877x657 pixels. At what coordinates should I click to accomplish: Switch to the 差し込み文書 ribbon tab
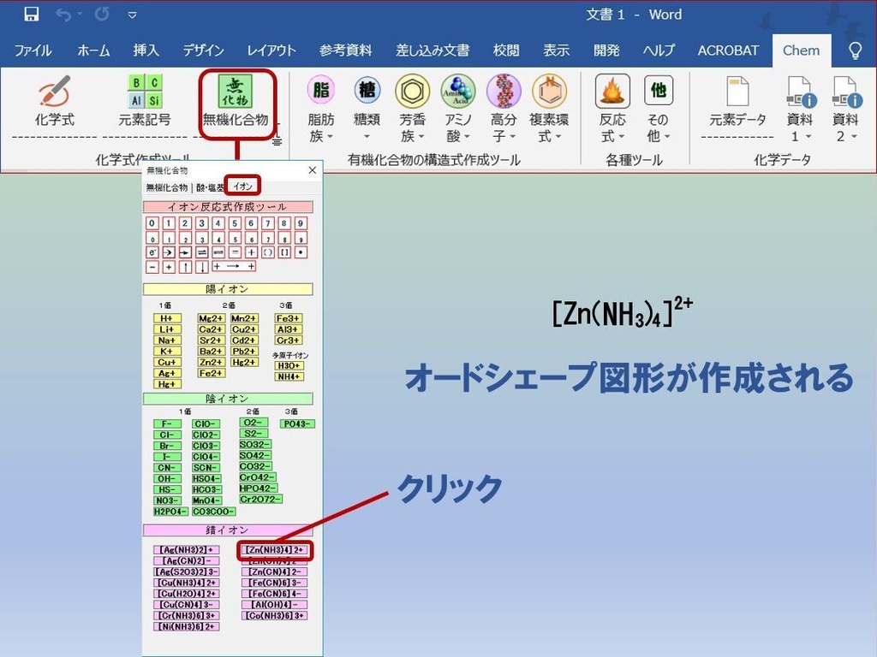click(x=433, y=50)
